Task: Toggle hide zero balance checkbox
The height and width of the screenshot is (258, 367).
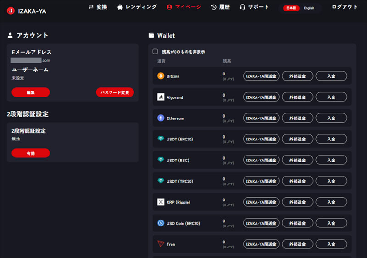Action: [155, 51]
